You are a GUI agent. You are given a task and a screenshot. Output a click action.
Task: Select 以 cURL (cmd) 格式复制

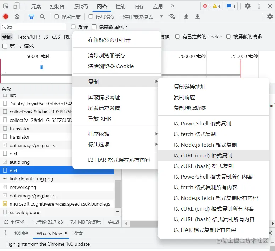(213, 155)
